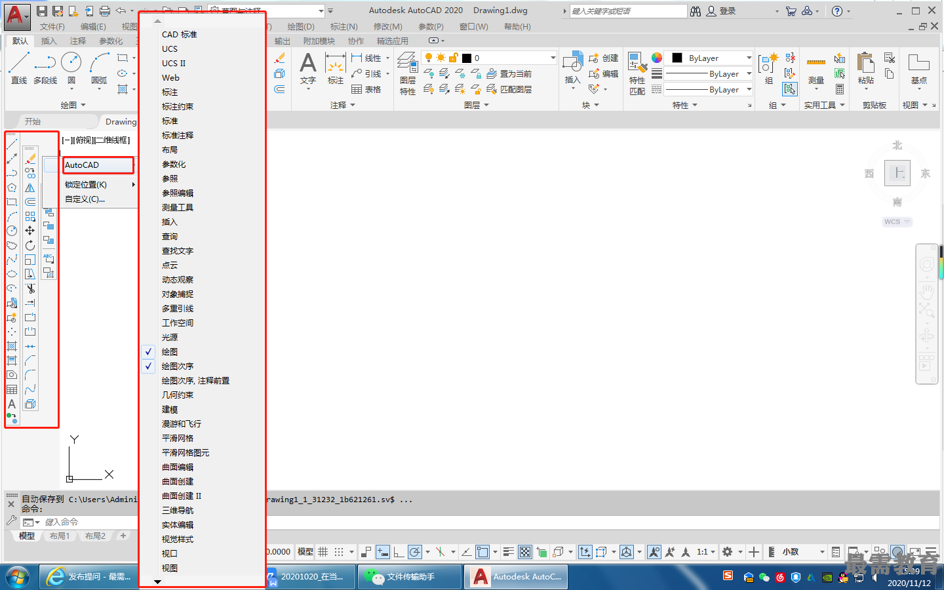Click the Mirror tool in modify toolbar
Screen dimensions: 944x590
point(30,187)
